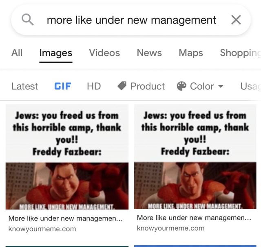
Task: Open left result's knowyourmeme.com link
Action: 42,229
